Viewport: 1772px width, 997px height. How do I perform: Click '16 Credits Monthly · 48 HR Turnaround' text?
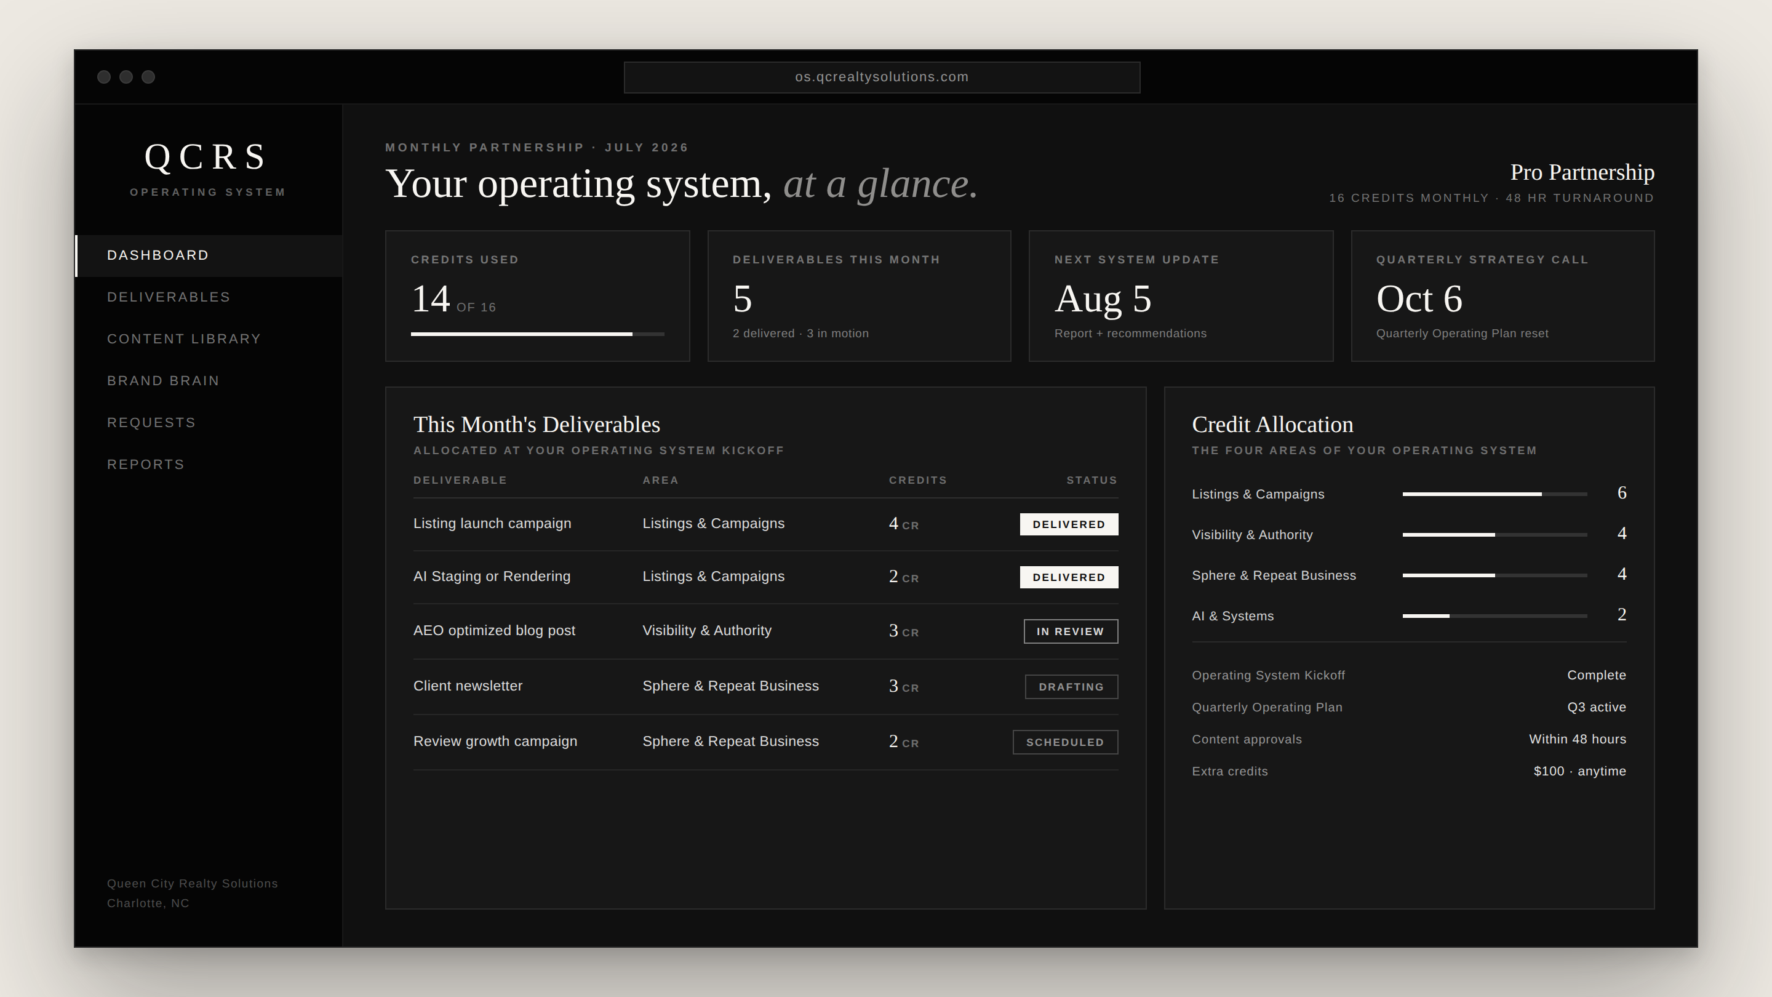pyautogui.click(x=1491, y=198)
